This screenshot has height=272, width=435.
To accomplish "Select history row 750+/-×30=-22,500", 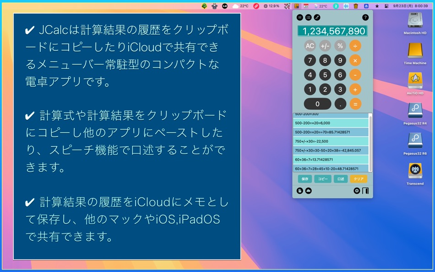I will [x=331, y=141].
